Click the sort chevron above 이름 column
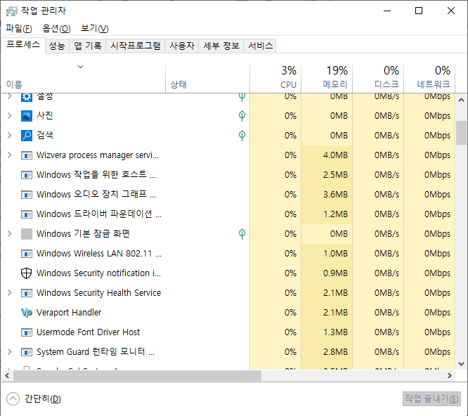 click(81, 67)
